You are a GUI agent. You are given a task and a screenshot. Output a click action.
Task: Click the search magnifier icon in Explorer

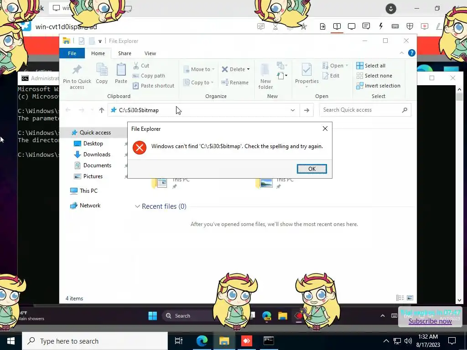(x=405, y=110)
